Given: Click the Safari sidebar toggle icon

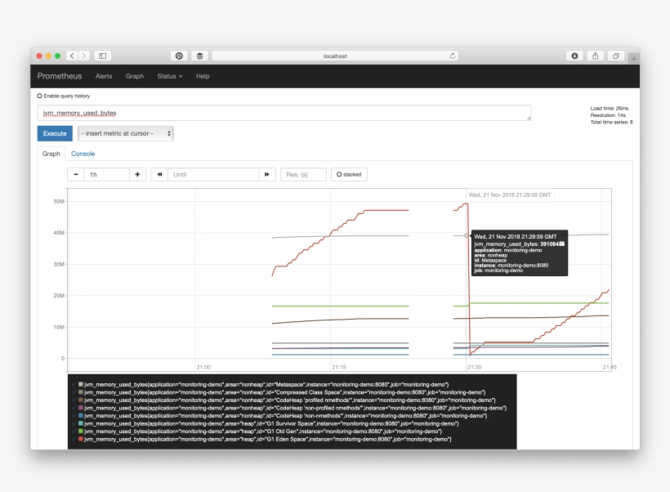Looking at the screenshot, I should pyautogui.click(x=102, y=56).
